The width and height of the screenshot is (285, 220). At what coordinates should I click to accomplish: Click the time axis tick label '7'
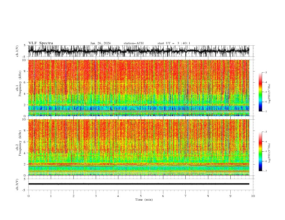point(186,196)
